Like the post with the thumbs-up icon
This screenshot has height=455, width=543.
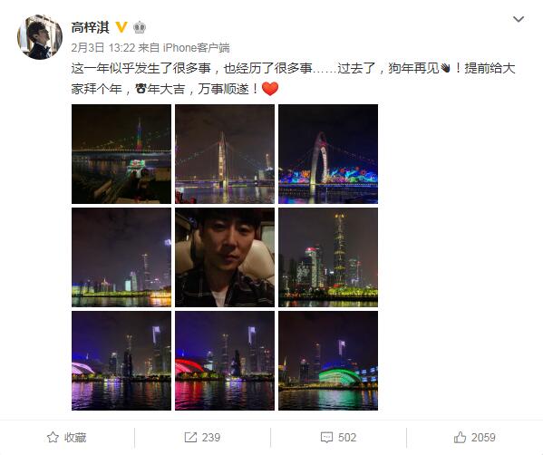pyautogui.click(x=460, y=438)
